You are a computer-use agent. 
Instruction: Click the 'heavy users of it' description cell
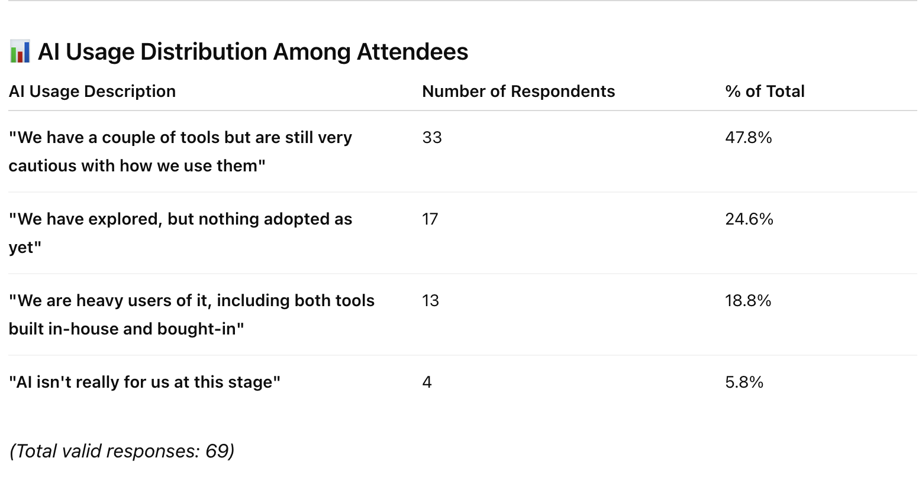point(192,315)
